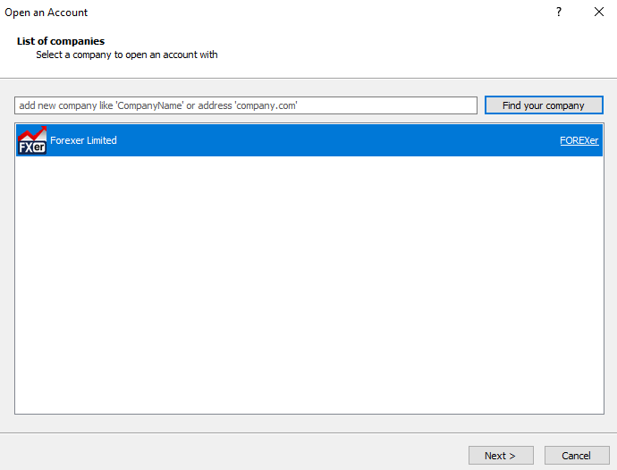Click the Select a company instruction text

[x=126, y=55]
